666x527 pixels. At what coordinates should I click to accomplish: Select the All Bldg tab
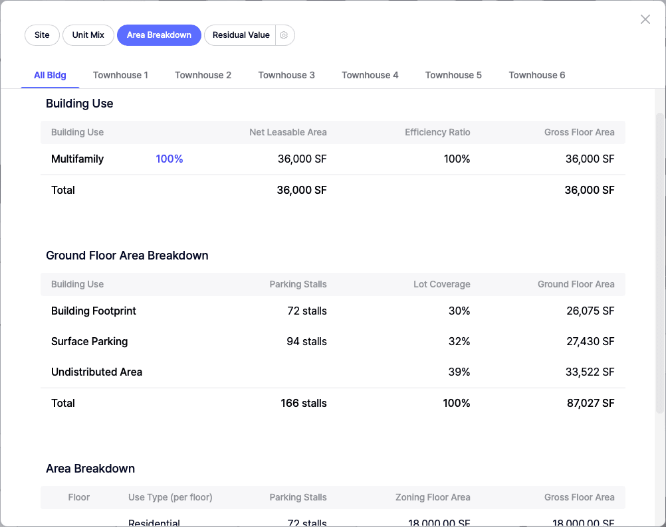[x=50, y=75]
